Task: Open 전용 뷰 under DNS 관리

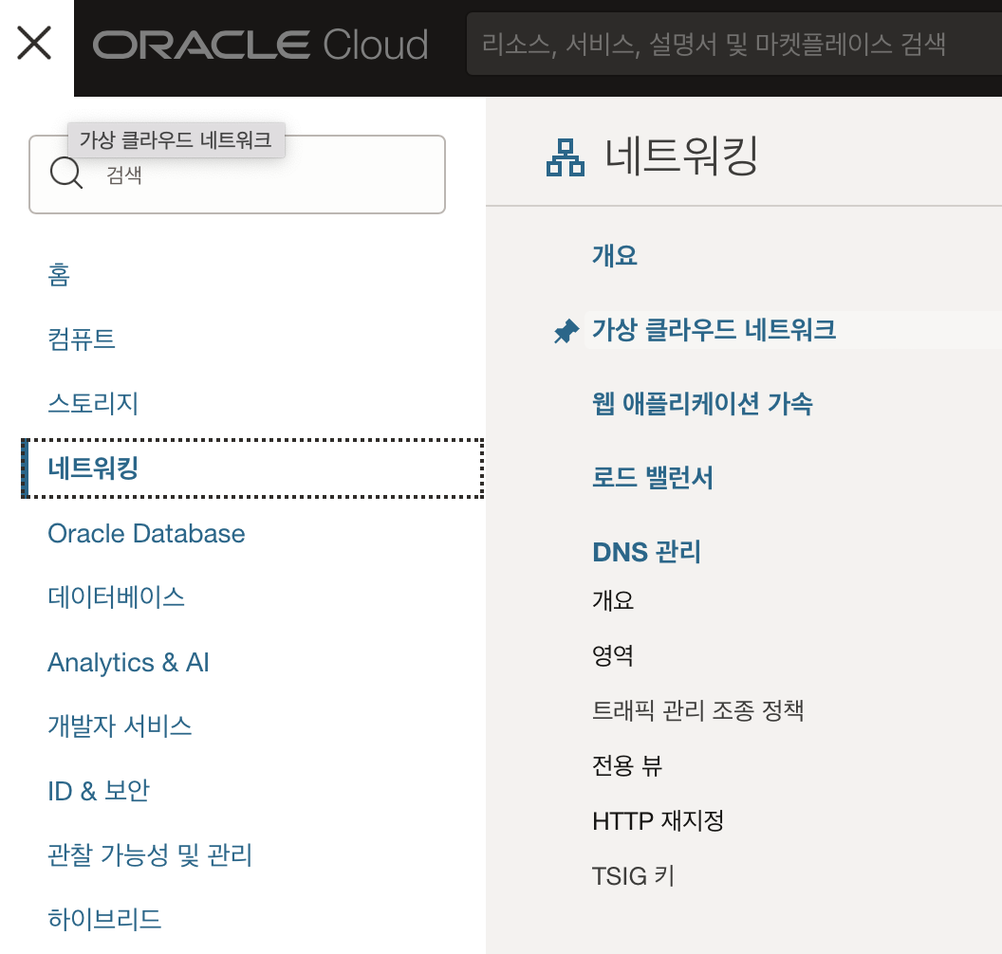Action: 627,765
